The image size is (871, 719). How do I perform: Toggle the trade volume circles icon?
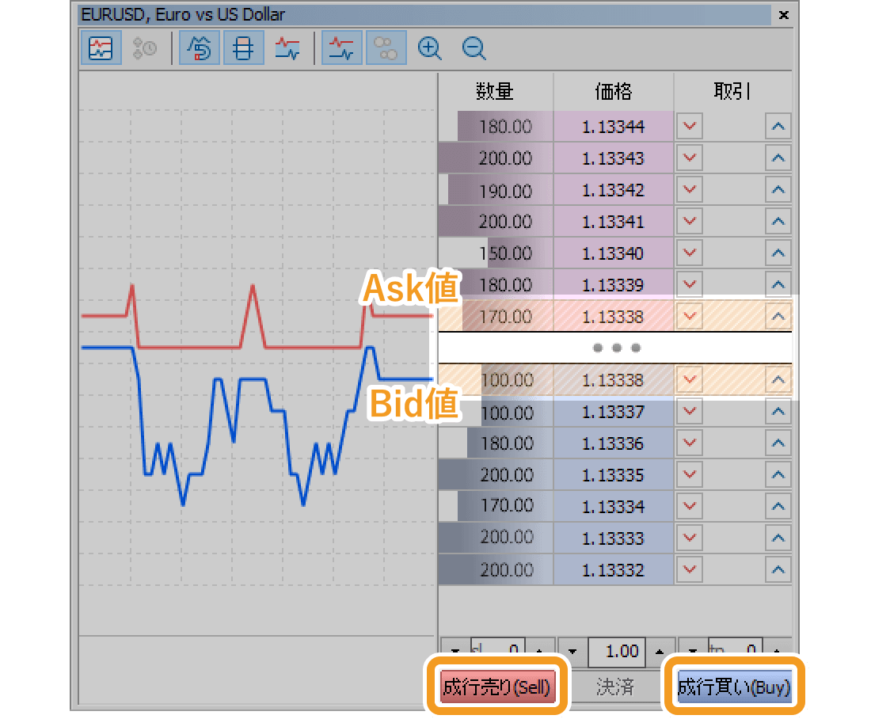tap(386, 48)
